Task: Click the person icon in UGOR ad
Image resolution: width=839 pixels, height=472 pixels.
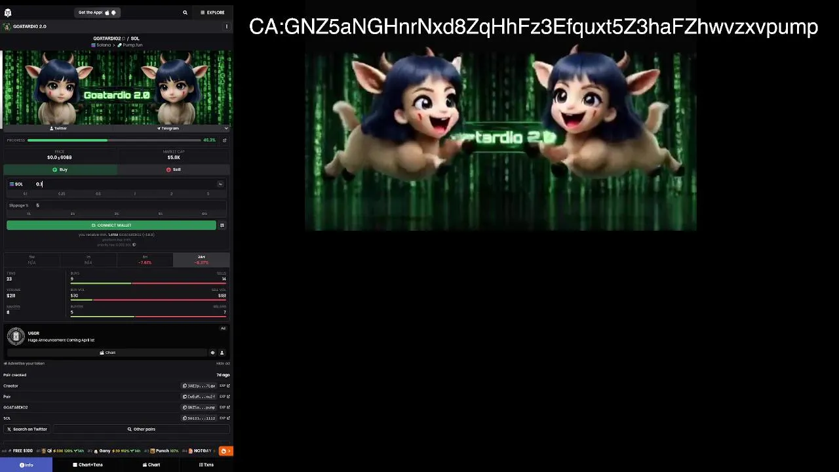Action: (x=222, y=353)
